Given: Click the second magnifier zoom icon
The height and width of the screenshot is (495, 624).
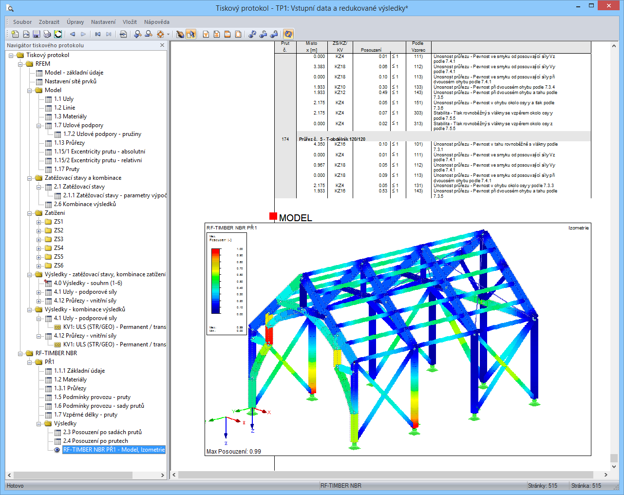Looking at the screenshot, I should (149, 34).
